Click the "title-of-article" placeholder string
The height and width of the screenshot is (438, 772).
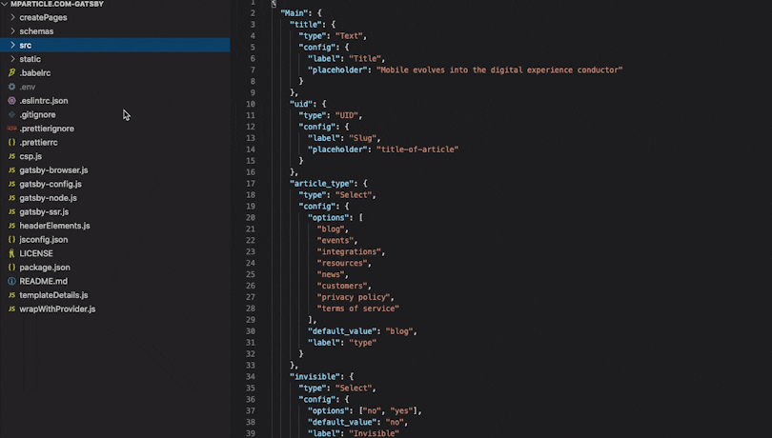[x=417, y=149]
